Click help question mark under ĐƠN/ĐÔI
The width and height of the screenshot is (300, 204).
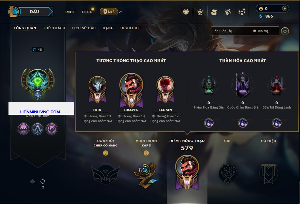pyautogui.click(x=105, y=153)
